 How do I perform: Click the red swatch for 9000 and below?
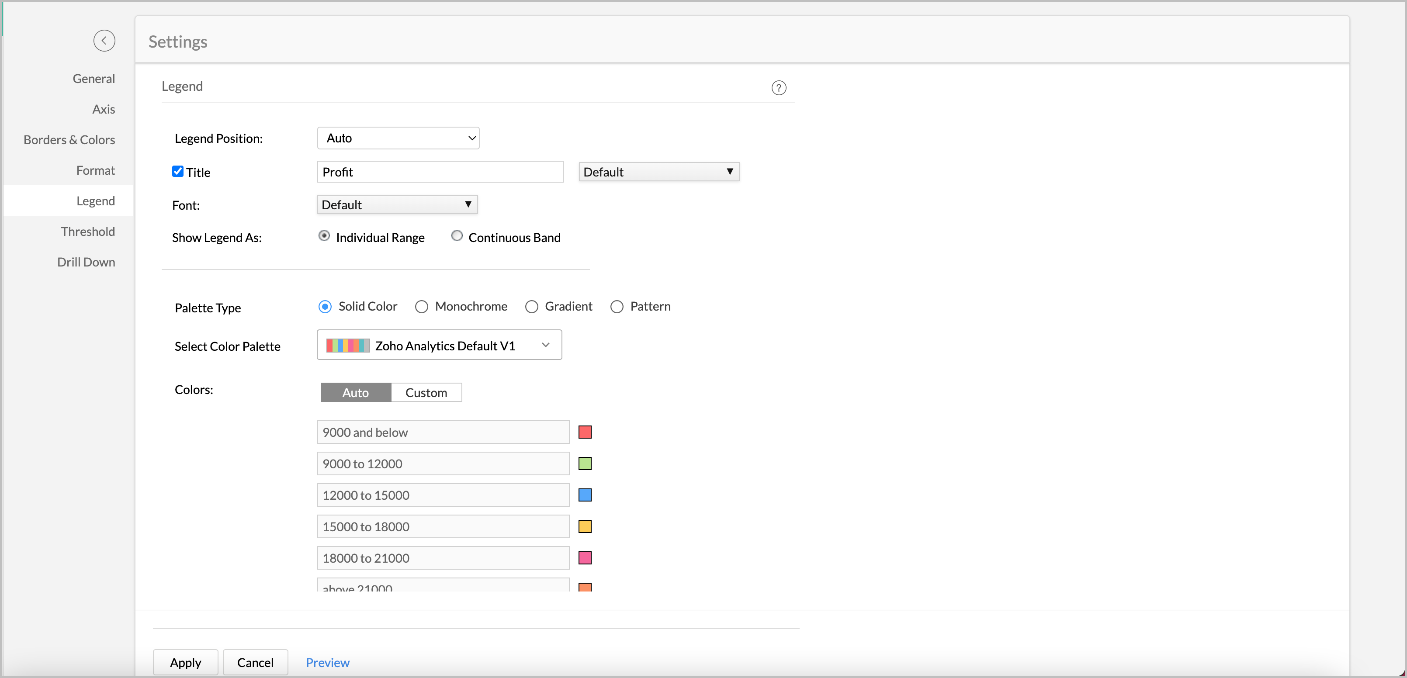(x=585, y=432)
